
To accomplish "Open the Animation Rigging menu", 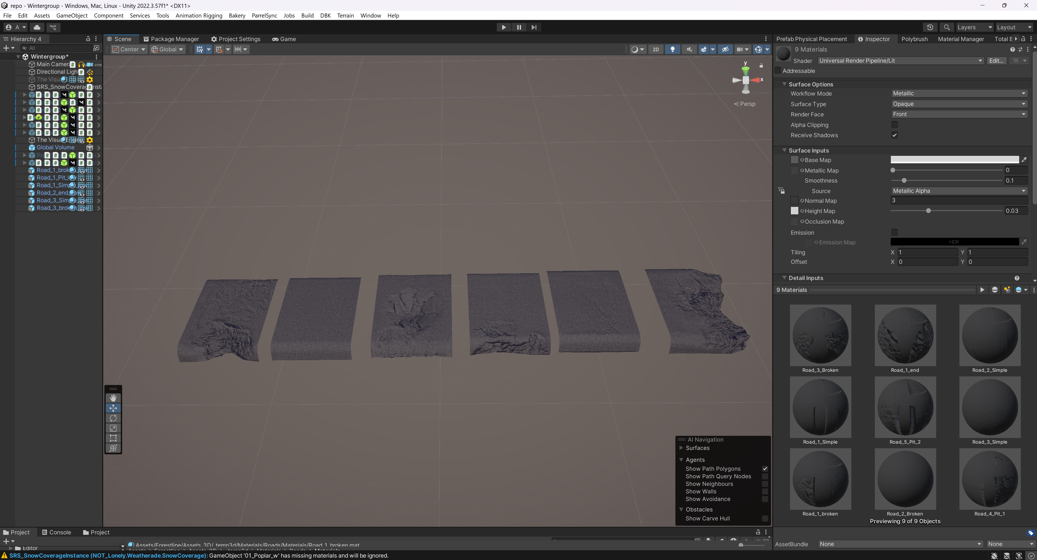I will coord(199,15).
